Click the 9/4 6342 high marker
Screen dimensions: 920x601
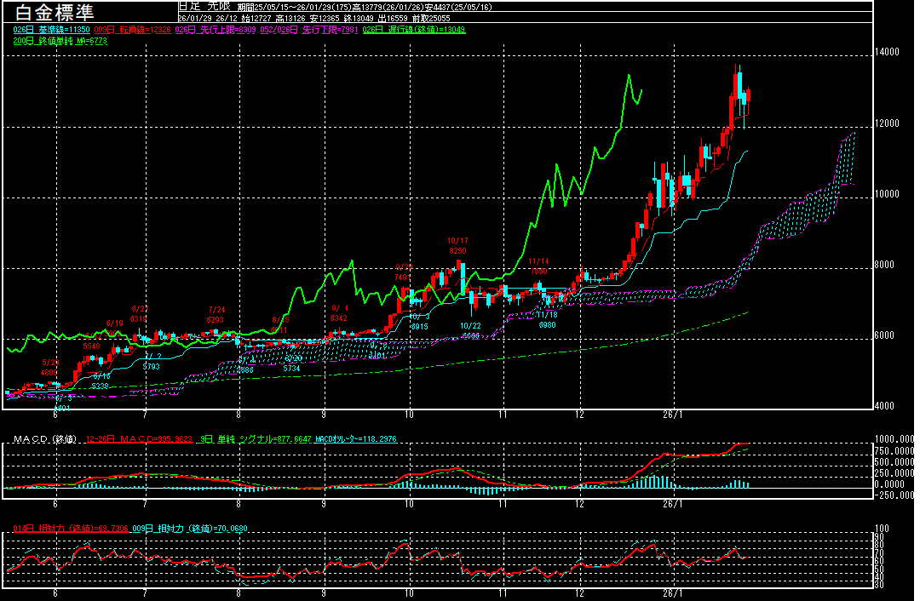pos(340,313)
